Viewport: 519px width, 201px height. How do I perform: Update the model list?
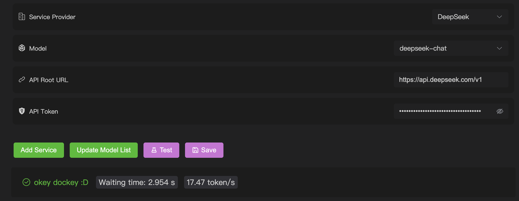coord(103,150)
